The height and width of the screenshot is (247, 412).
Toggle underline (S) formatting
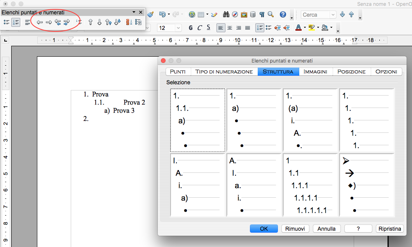[x=209, y=28]
